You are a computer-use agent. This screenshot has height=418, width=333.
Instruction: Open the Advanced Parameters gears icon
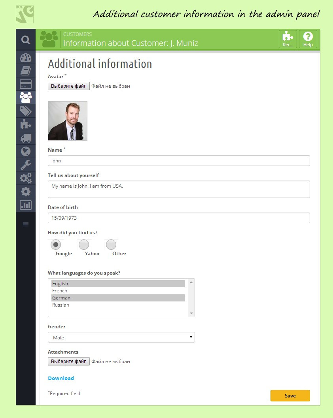tap(26, 178)
